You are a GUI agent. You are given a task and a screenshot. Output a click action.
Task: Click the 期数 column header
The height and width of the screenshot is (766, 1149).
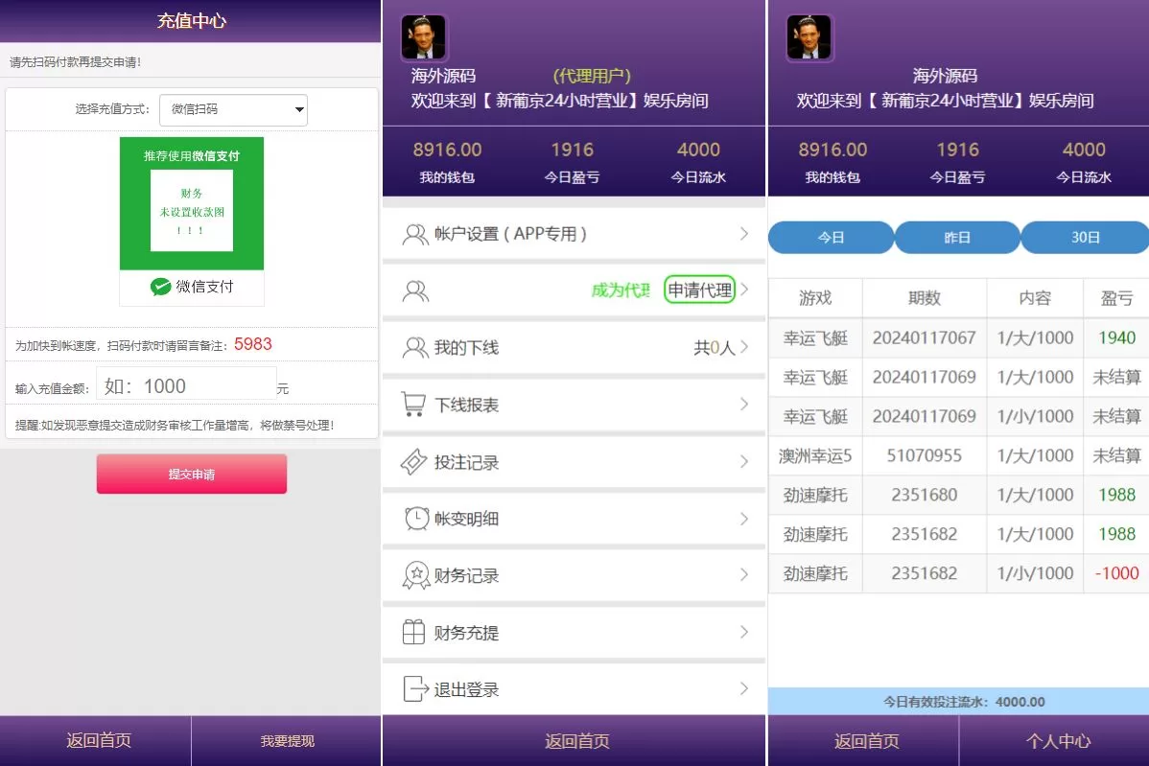click(x=924, y=297)
